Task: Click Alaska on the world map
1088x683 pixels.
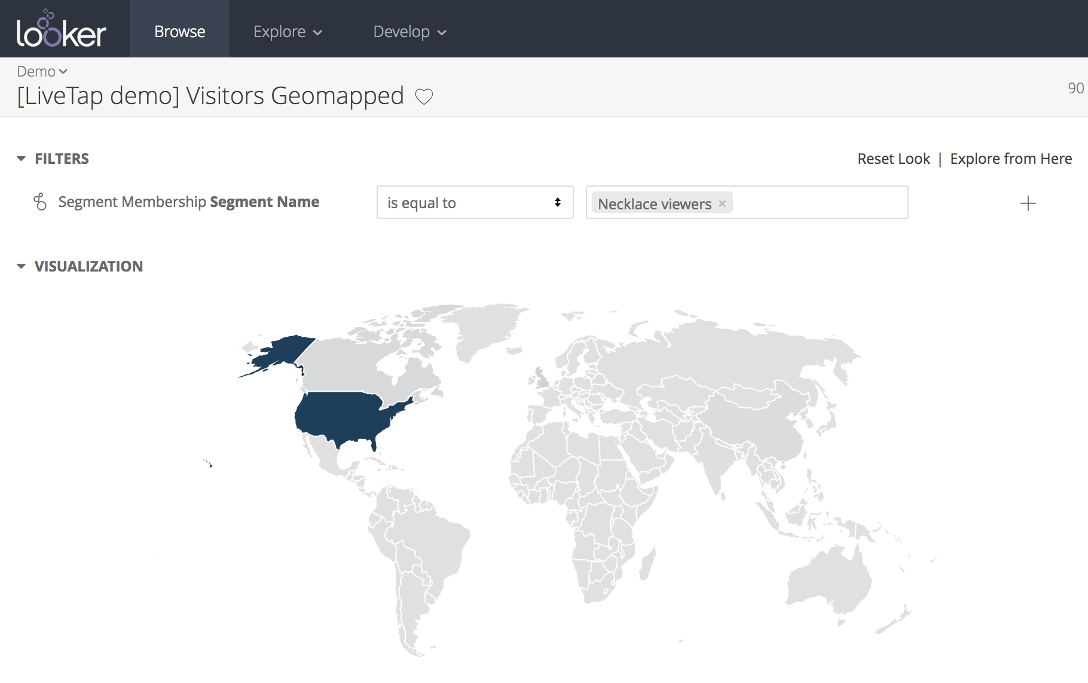Action: coord(281,353)
